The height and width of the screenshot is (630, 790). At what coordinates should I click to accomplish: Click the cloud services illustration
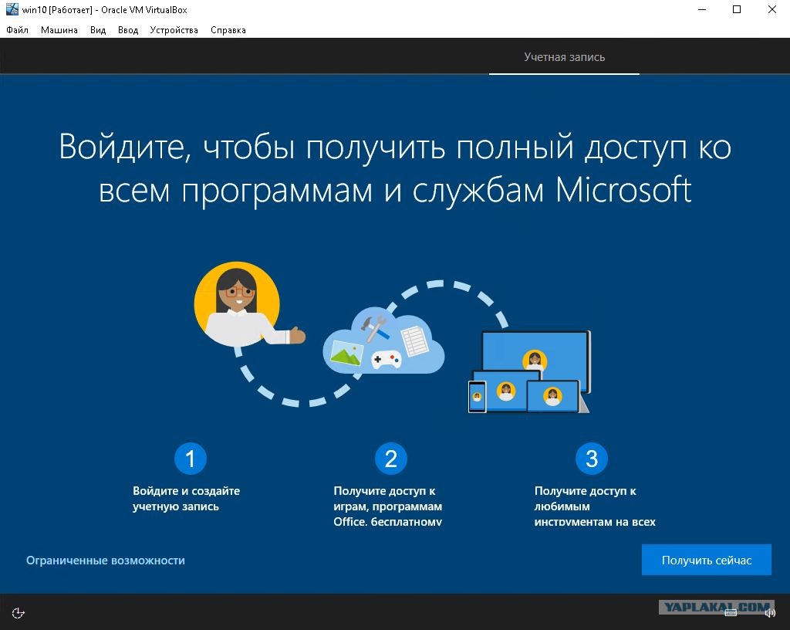tap(383, 340)
